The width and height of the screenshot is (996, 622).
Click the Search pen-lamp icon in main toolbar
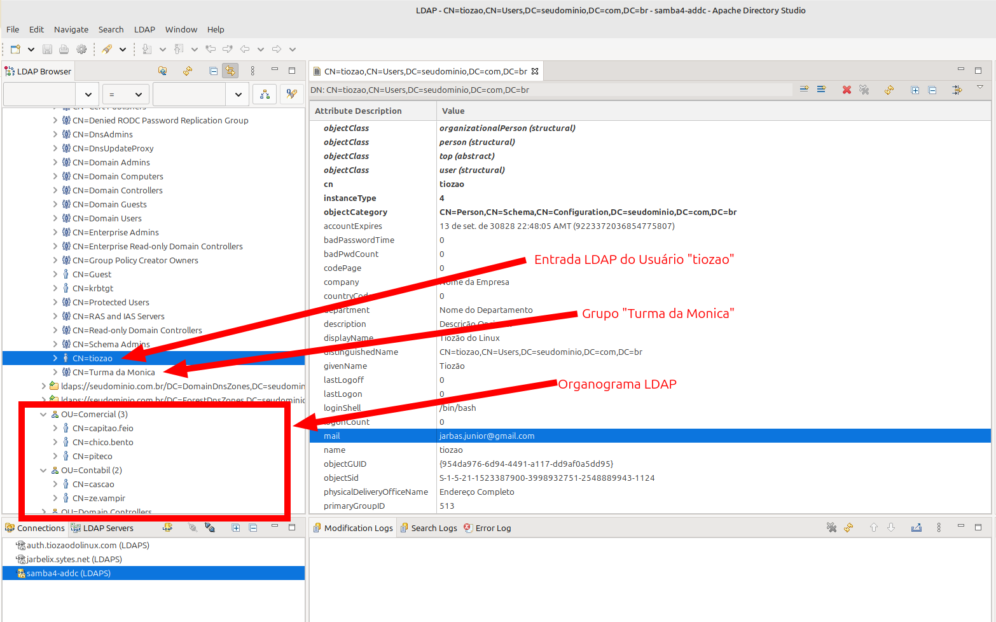coord(107,49)
